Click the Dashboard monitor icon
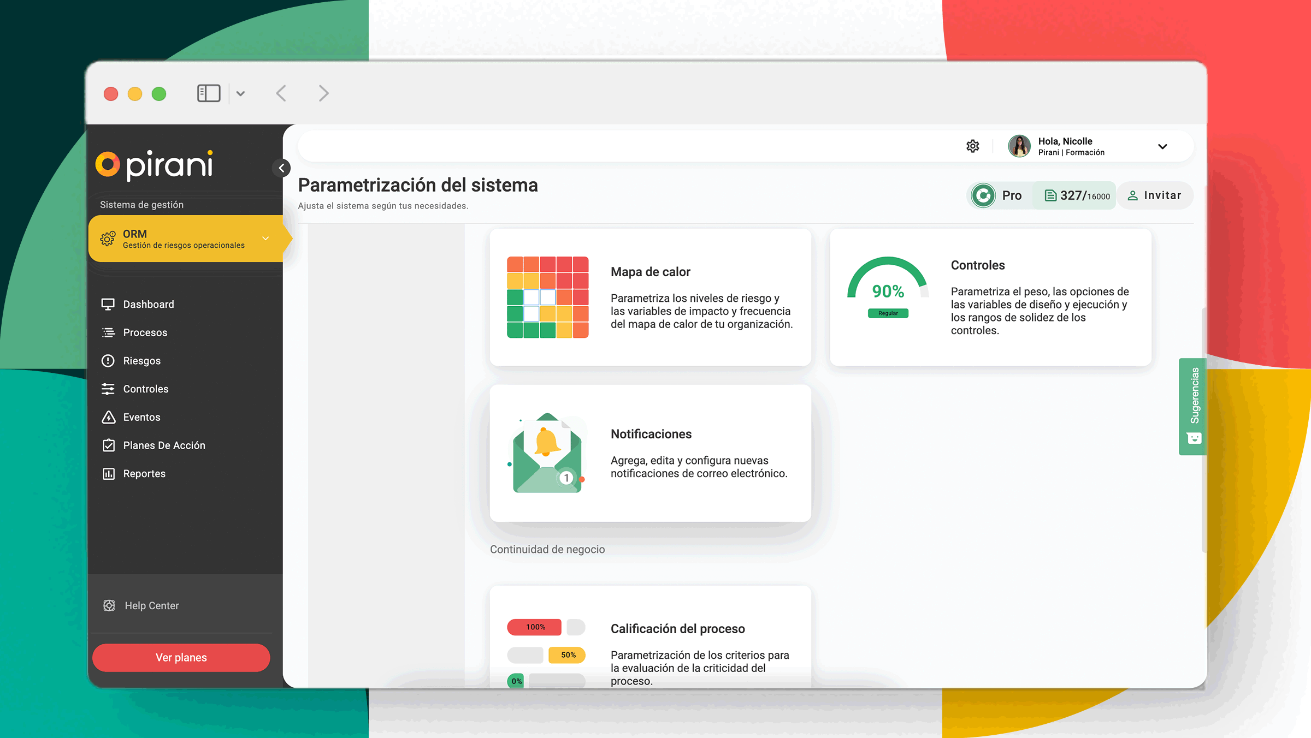This screenshot has height=738, width=1311. pos(108,304)
